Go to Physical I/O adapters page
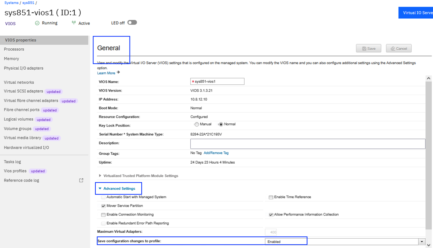 tap(24, 68)
